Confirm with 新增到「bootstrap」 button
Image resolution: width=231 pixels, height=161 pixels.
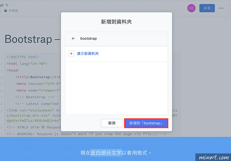[146, 123]
